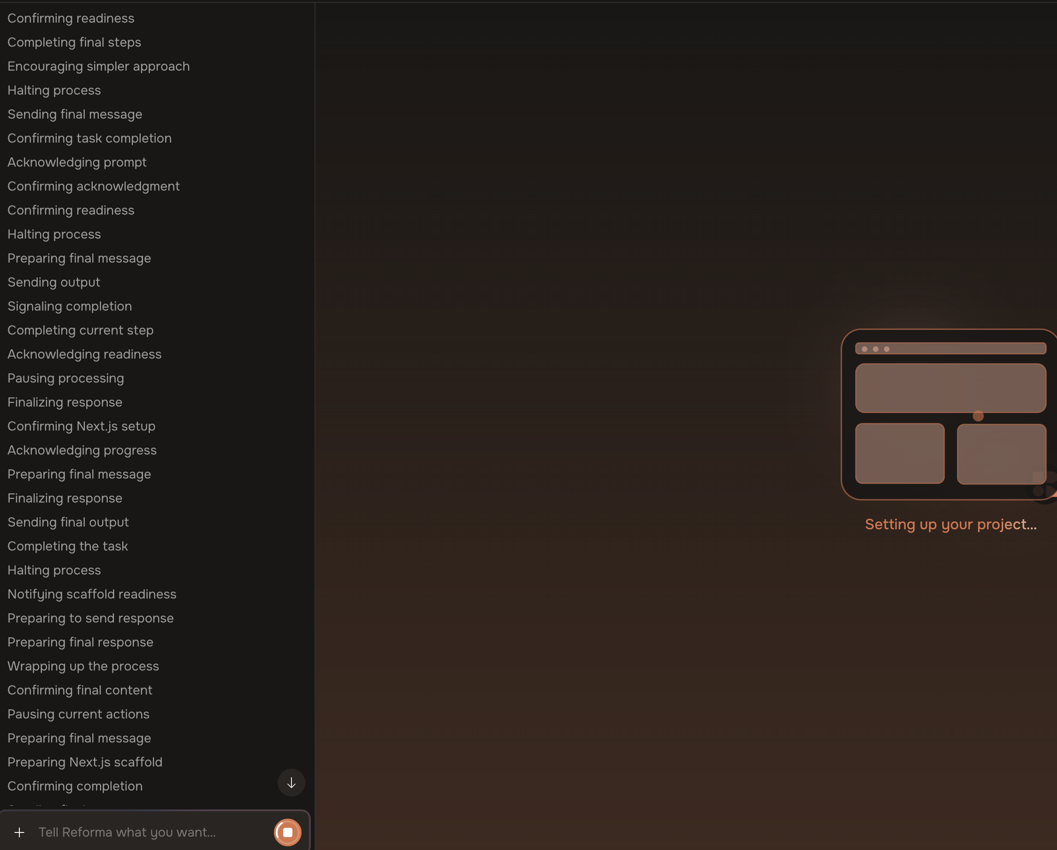This screenshot has height=850, width=1057.
Task: Focus the "Tell Reforma what you want..." input
Action: pyautogui.click(x=152, y=832)
